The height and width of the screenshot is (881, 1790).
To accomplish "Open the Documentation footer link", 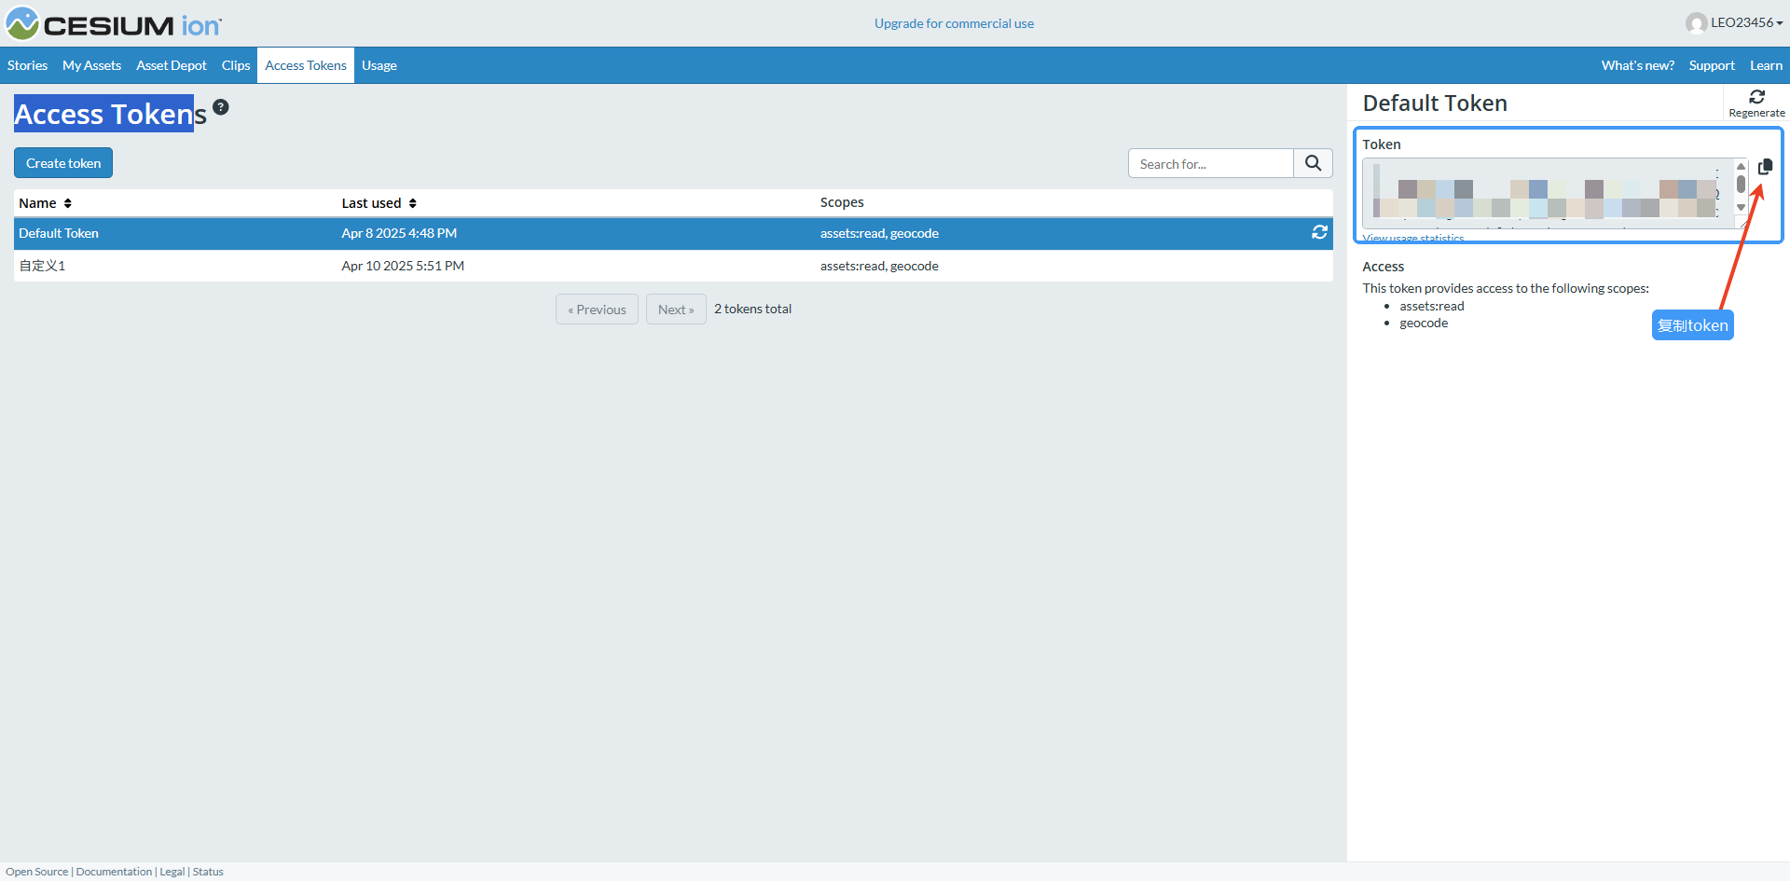I will tap(114, 872).
